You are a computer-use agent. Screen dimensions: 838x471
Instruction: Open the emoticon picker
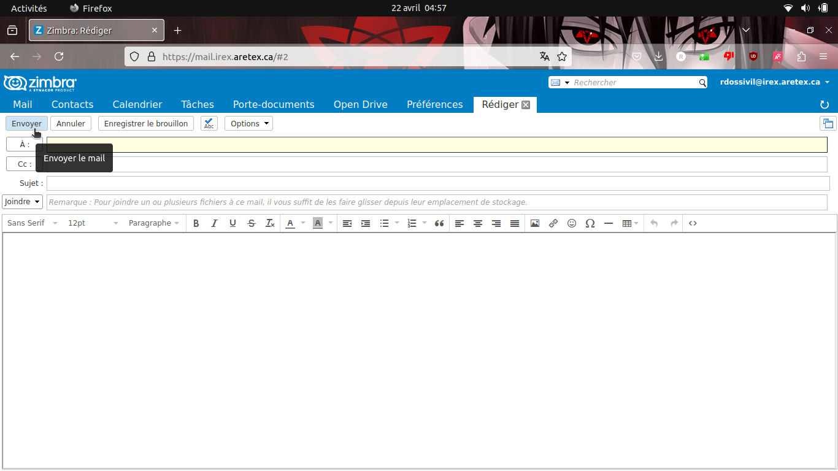point(572,223)
